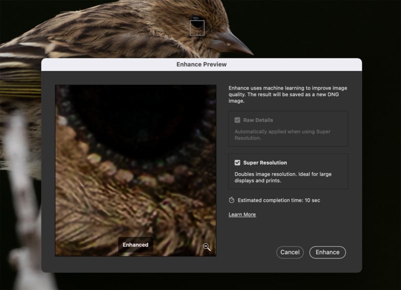The width and height of the screenshot is (401, 290).
Task: Click the stopwatch icon beside completion time
Action: click(231, 200)
